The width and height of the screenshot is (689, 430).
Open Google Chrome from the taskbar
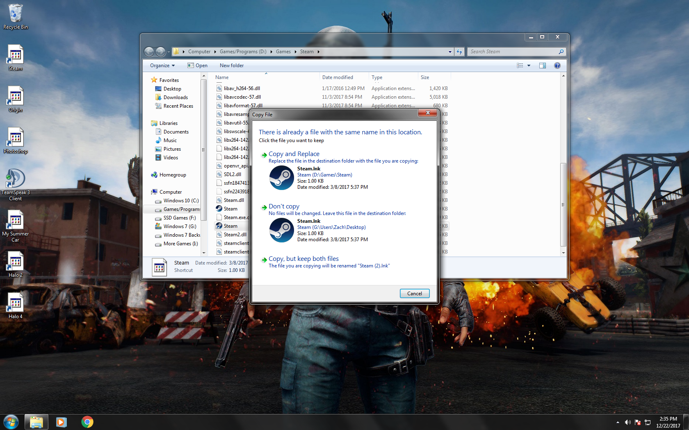87,422
